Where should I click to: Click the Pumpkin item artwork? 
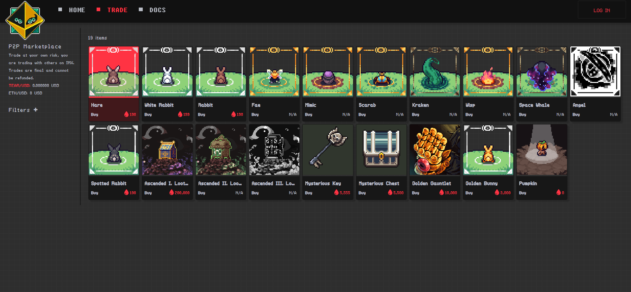542,150
